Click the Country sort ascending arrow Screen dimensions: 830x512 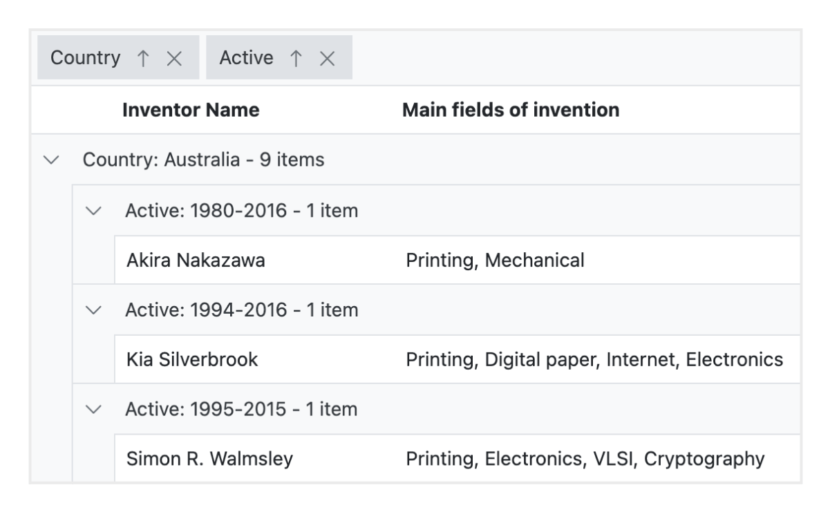[x=143, y=59]
